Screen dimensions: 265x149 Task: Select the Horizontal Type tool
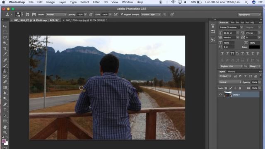click(5, 110)
